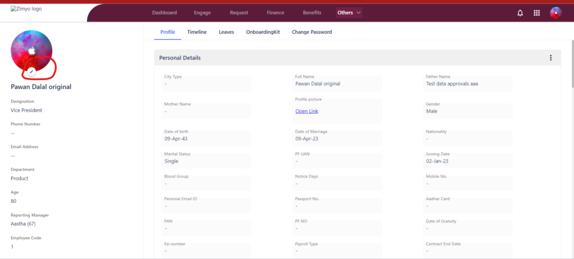Click the large profile picture
This screenshot has width=574, height=259.
pos(31,51)
